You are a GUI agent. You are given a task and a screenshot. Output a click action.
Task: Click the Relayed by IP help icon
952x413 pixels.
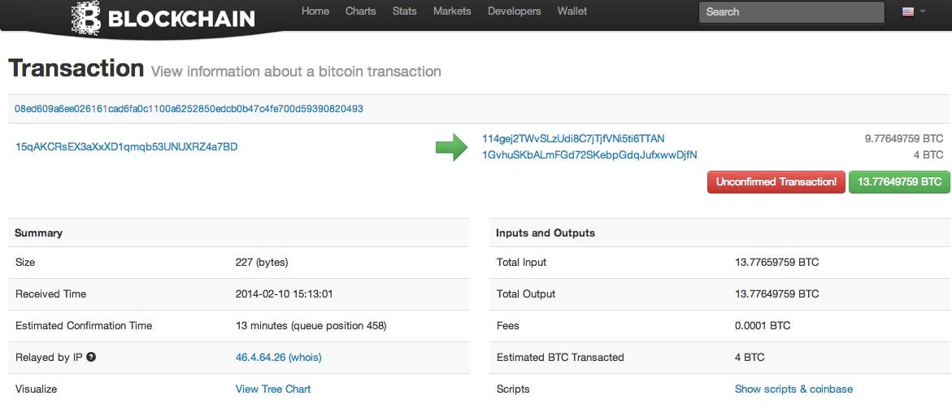click(x=91, y=357)
